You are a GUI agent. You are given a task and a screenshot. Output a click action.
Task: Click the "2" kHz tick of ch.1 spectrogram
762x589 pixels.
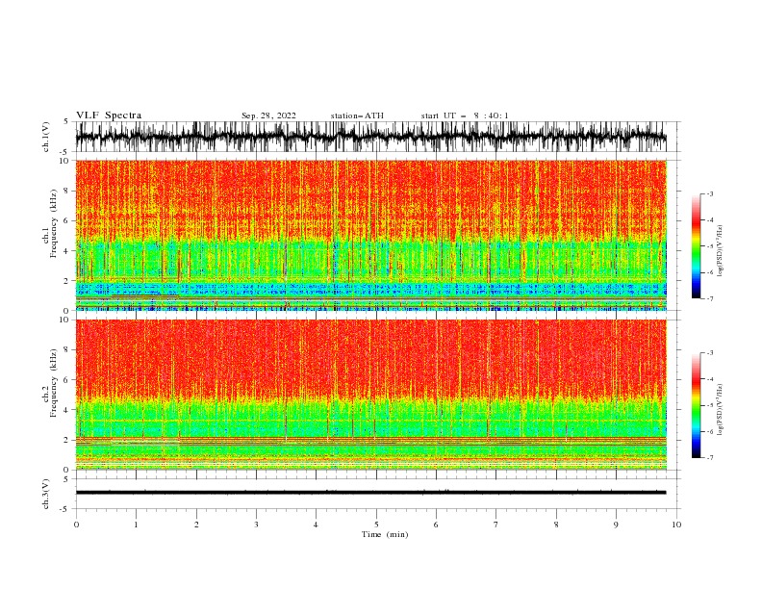point(67,281)
